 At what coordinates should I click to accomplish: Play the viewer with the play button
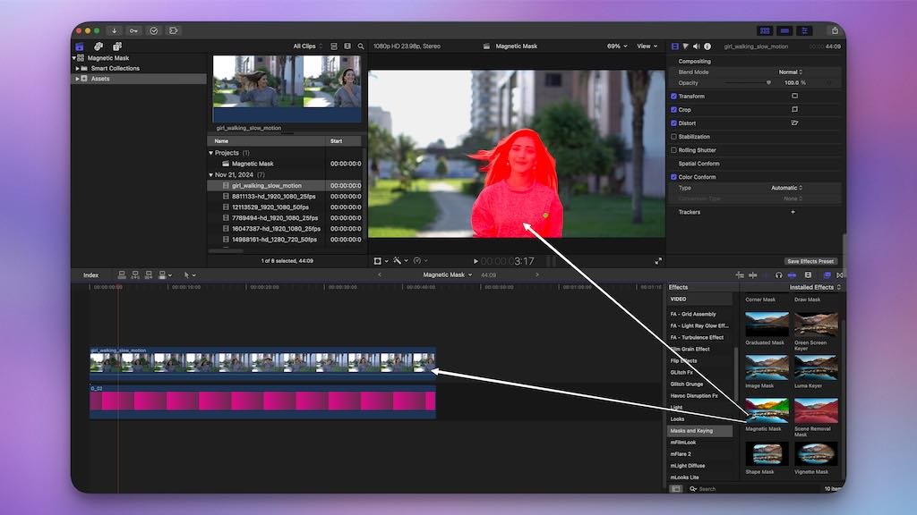tap(476, 261)
